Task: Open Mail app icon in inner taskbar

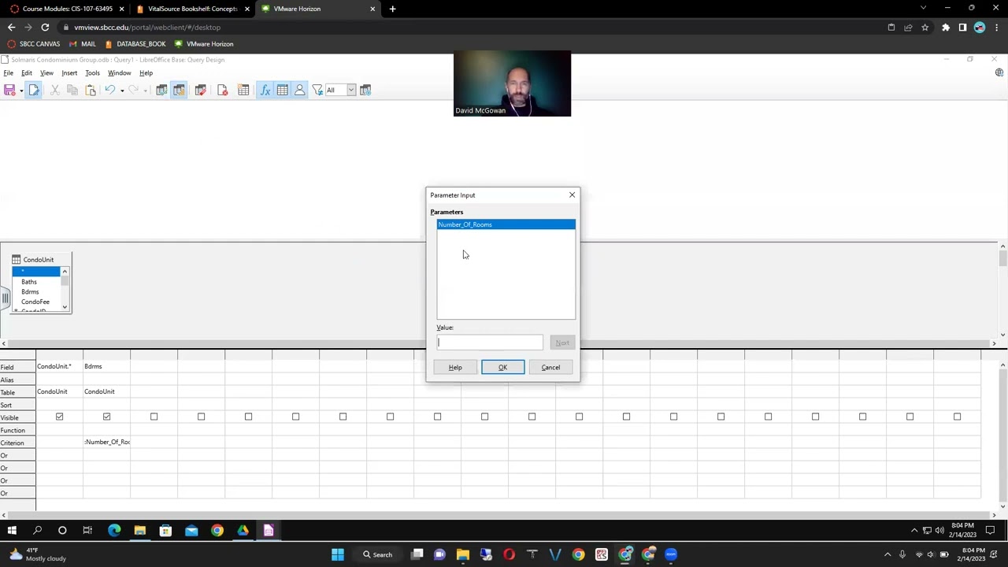Action: coord(191,531)
